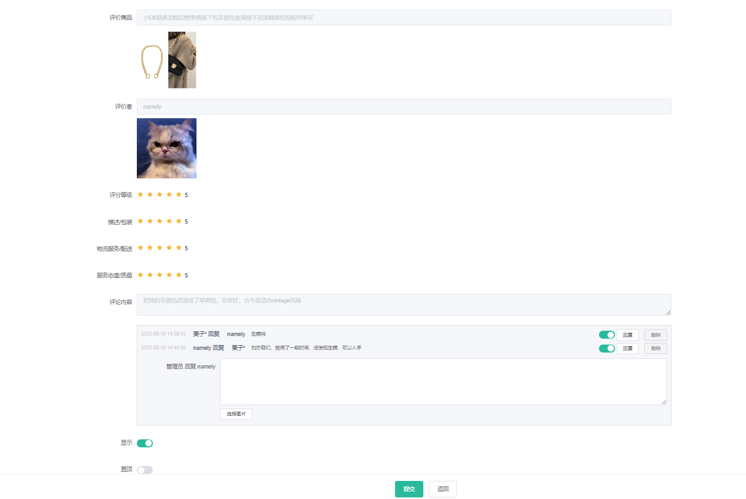The width and height of the screenshot is (746, 499).
Task: Click 删除 button for the second reply
Action: pyautogui.click(x=655, y=348)
